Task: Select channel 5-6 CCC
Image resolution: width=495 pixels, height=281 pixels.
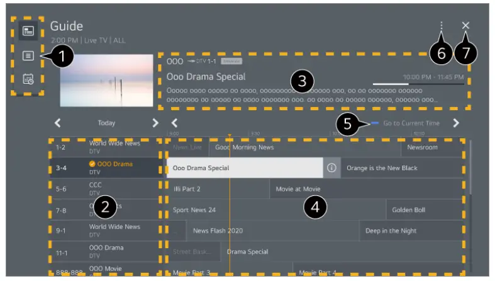Action: (x=104, y=188)
